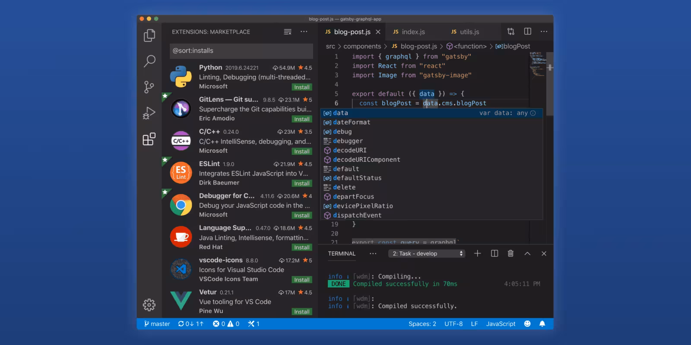This screenshot has height=345, width=691.
Task: Maximize the terminal panel with chevron up
Action: (527, 254)
